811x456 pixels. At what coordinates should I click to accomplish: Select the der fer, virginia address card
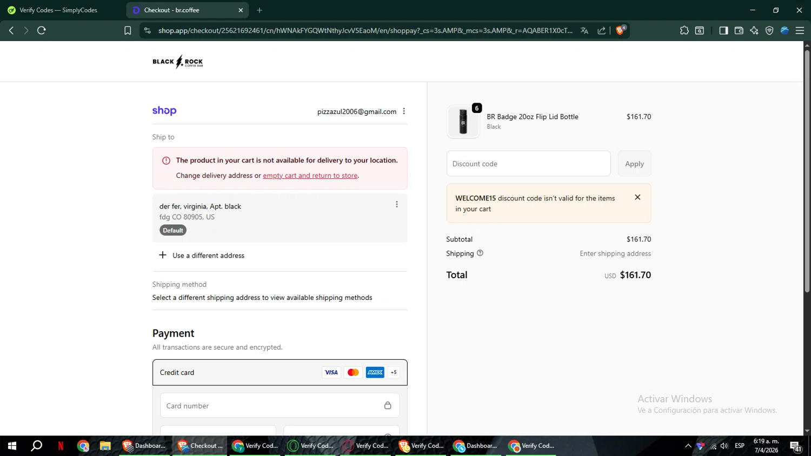(x=280, y=218)
